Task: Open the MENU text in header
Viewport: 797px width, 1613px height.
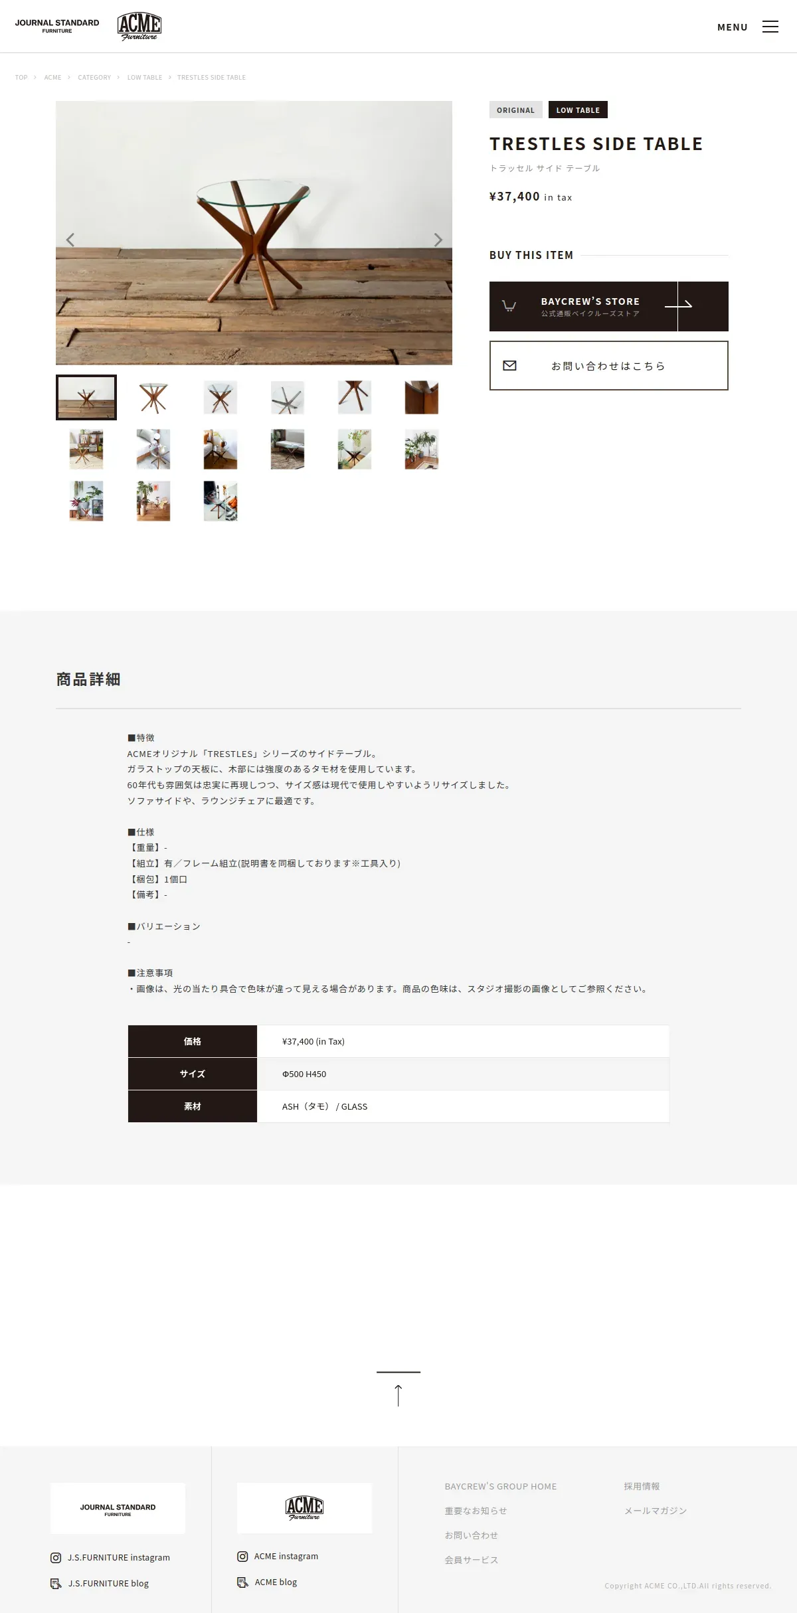Action: [x=733, y=27]
